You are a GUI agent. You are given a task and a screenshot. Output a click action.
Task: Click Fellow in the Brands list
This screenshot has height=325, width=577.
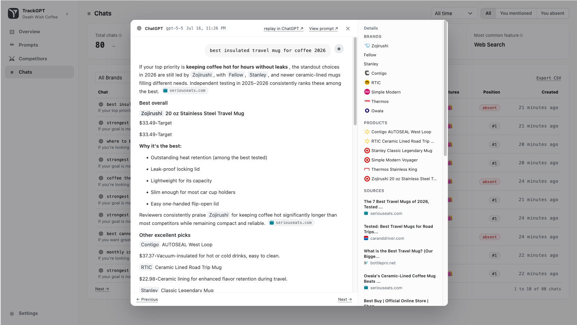point(370,55)
